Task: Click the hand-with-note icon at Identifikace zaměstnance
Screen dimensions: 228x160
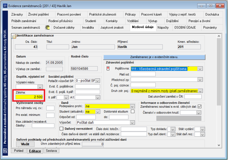Action: pyautogui.click(x=14, y=37)
